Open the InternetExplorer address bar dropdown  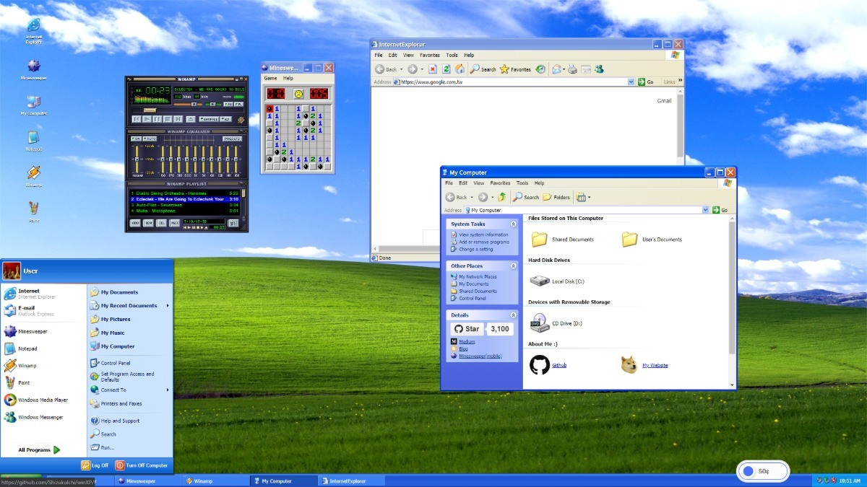tap(631, 82)
